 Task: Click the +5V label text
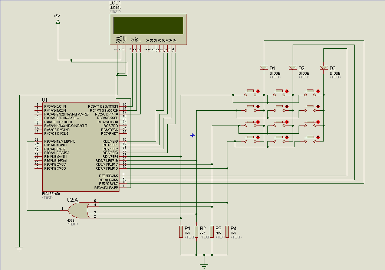(x=57, y=16)
